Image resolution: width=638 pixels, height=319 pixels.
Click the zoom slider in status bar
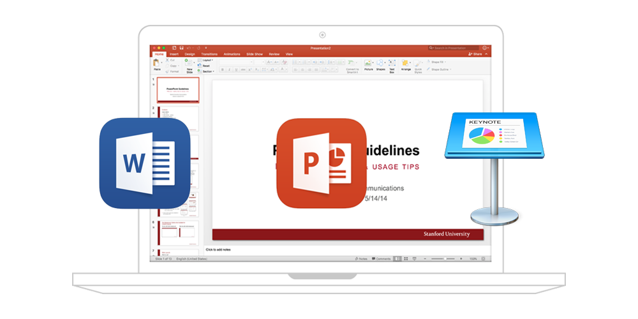[443, 259]
